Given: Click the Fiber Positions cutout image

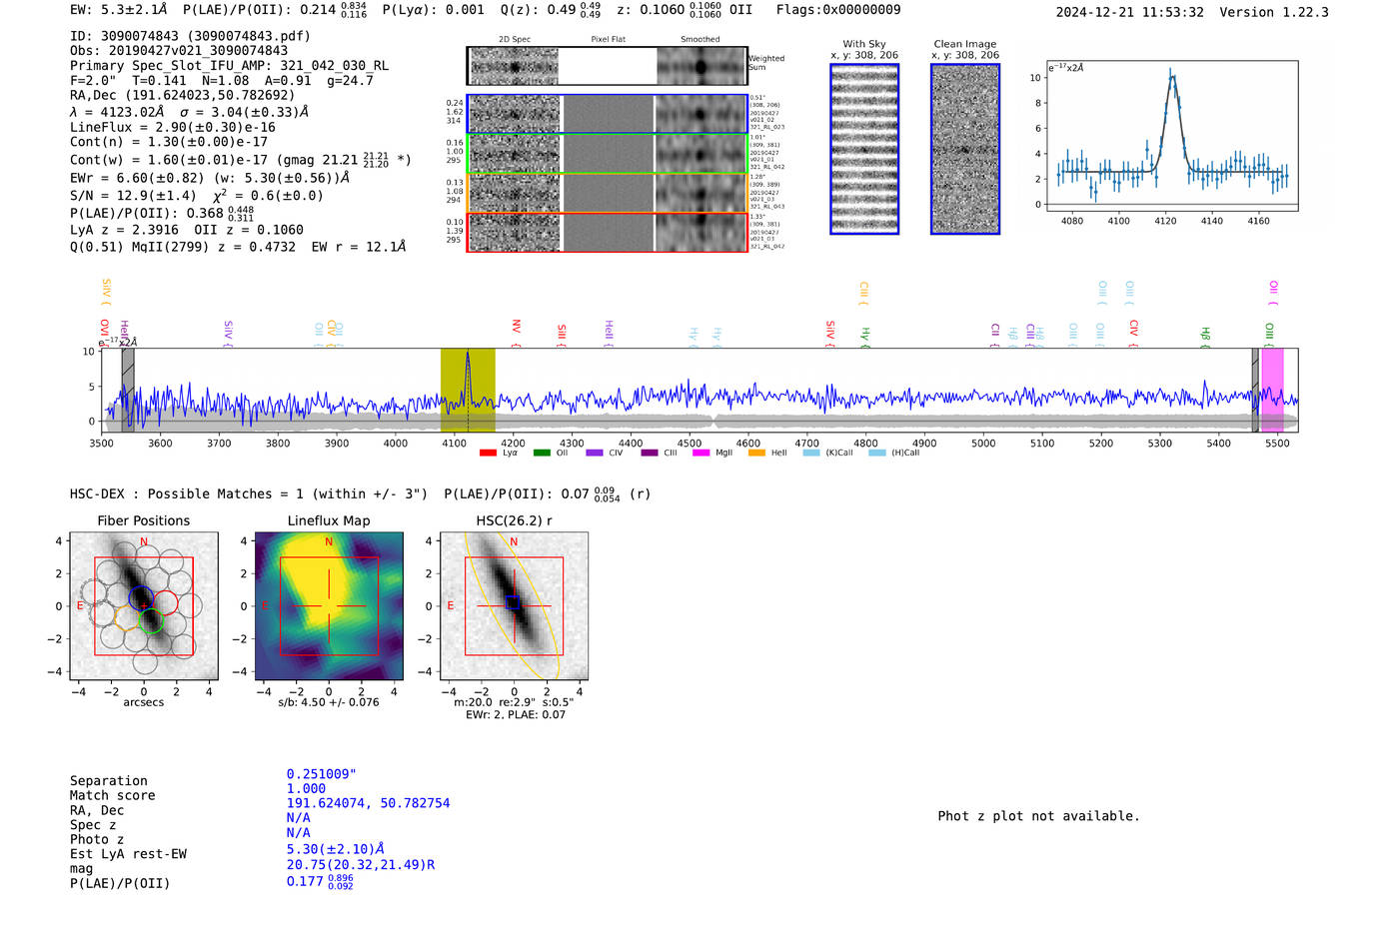Looking at the screenshot, I should pos(144,606).
